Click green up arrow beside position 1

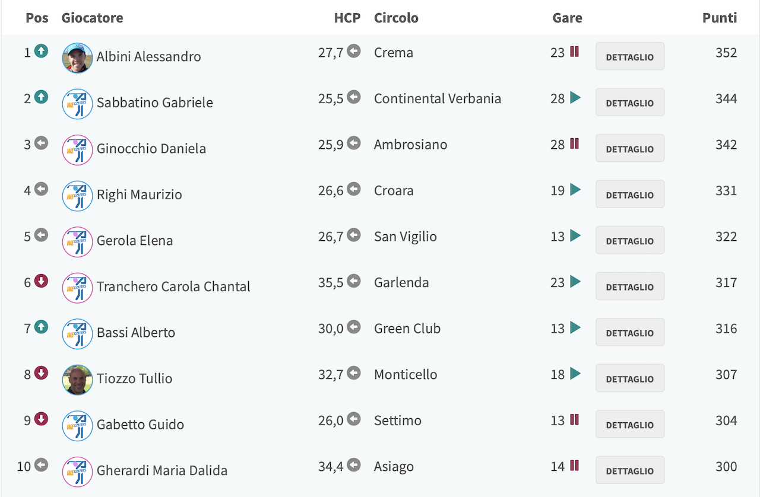(x=41, y=51)
